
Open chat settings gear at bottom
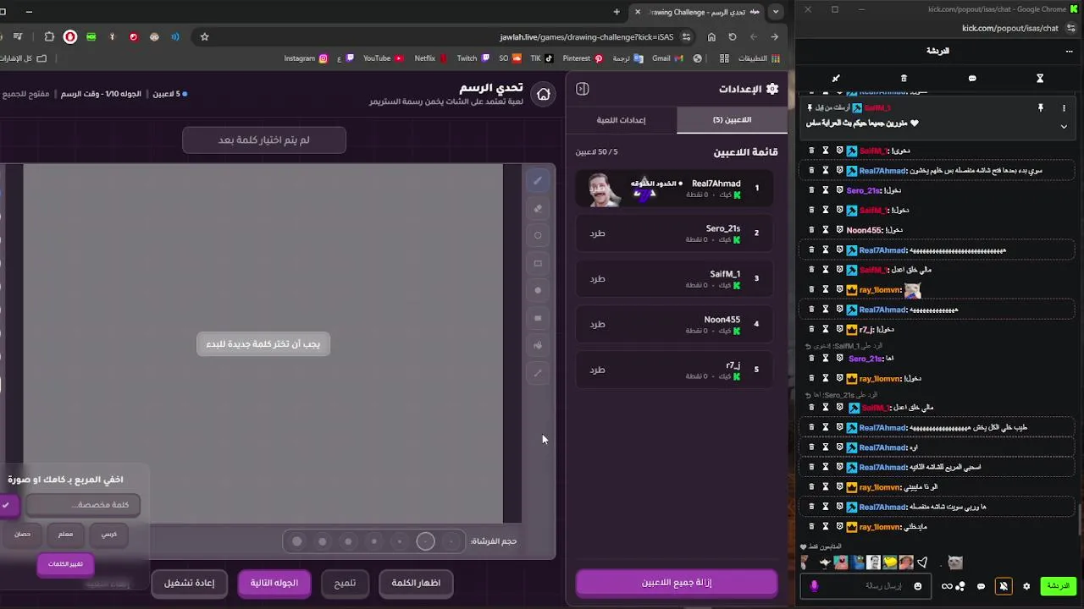pyautogui.click(x=1026, y=586)
